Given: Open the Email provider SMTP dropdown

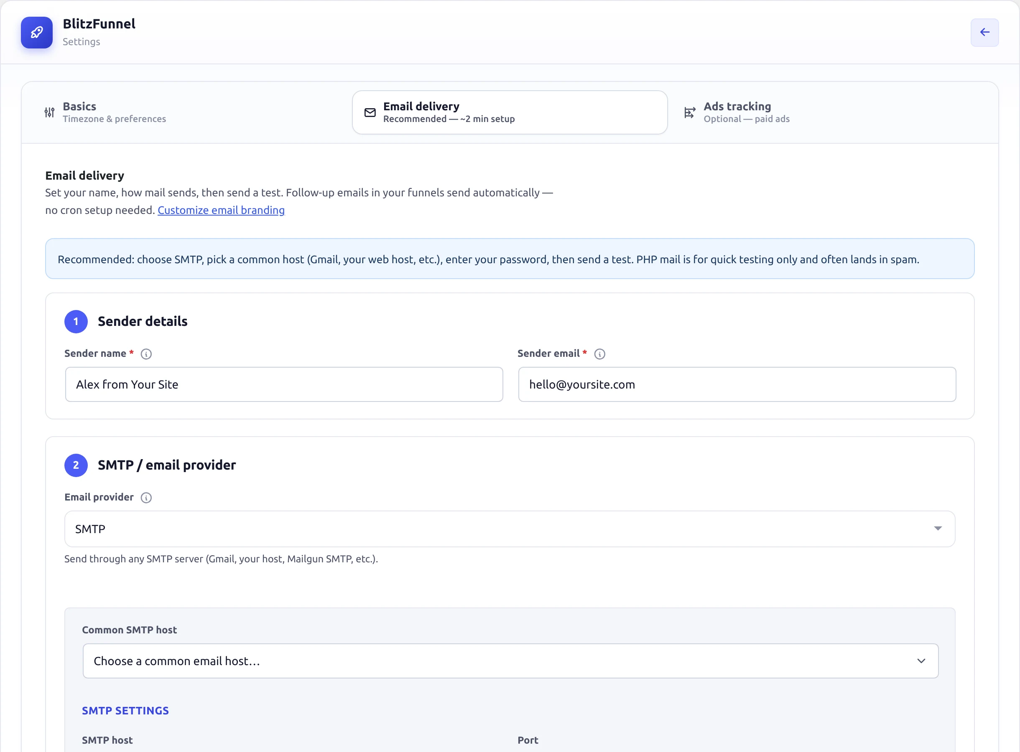Looking at the screenshot, I should pos(510,528).
